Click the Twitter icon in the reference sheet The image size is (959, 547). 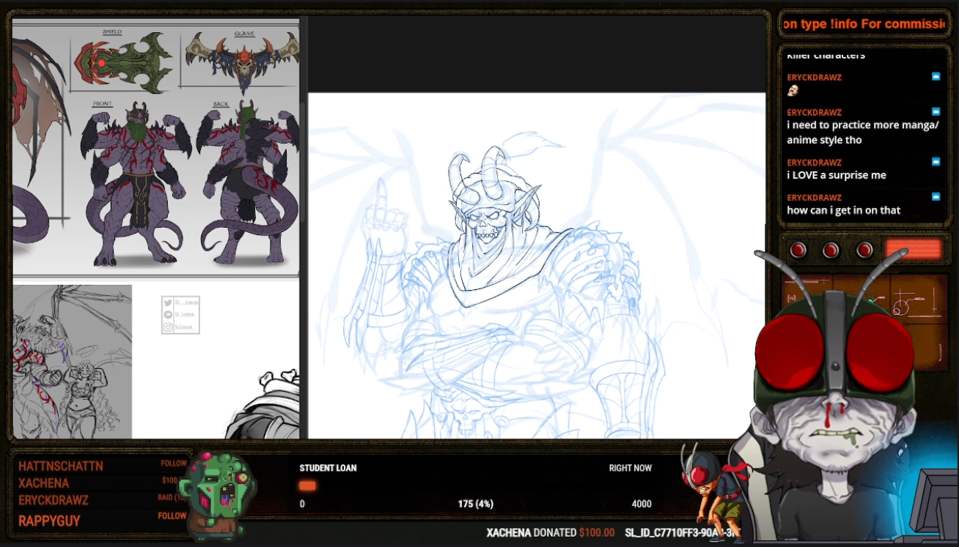point(168,303)
